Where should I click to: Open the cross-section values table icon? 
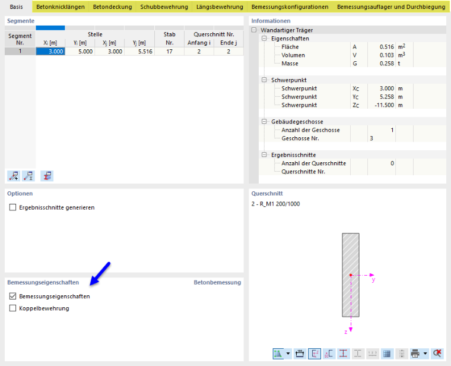(x=387, y=354)
